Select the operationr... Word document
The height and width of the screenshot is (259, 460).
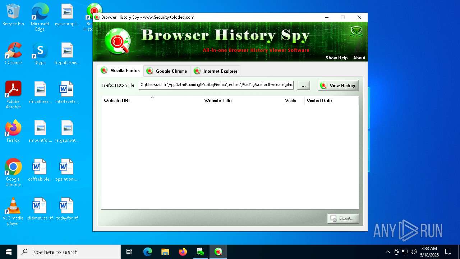(x=67, y=170)
